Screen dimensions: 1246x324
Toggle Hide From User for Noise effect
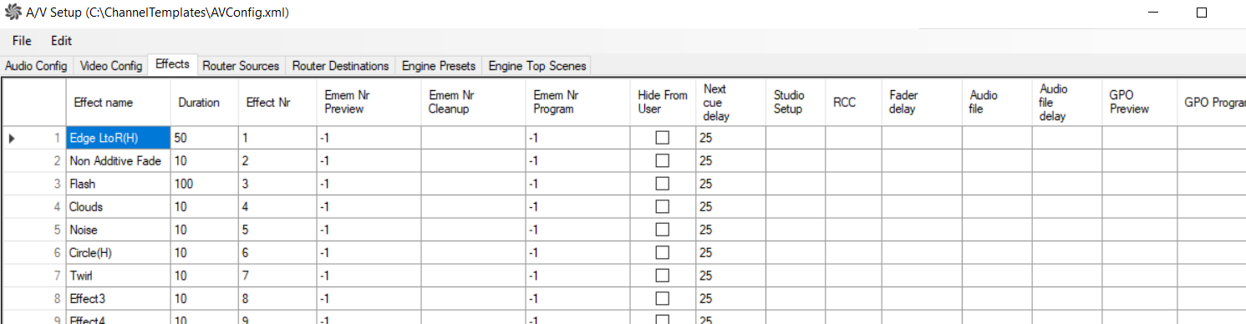[662, 230]
